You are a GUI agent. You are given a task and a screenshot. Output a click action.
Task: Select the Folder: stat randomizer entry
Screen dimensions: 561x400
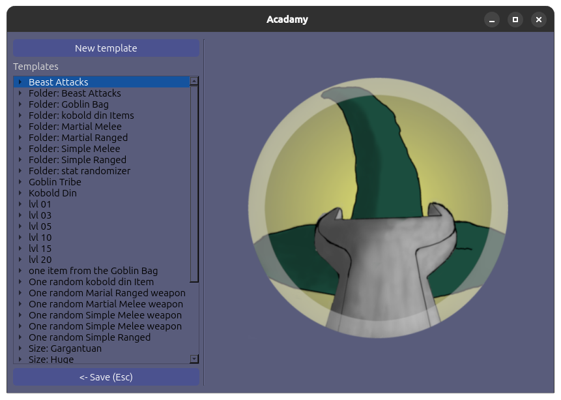point(79,171)
